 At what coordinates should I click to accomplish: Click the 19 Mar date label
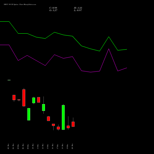67,146
